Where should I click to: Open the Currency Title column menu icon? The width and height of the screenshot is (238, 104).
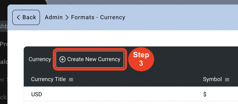coord(71,80)
